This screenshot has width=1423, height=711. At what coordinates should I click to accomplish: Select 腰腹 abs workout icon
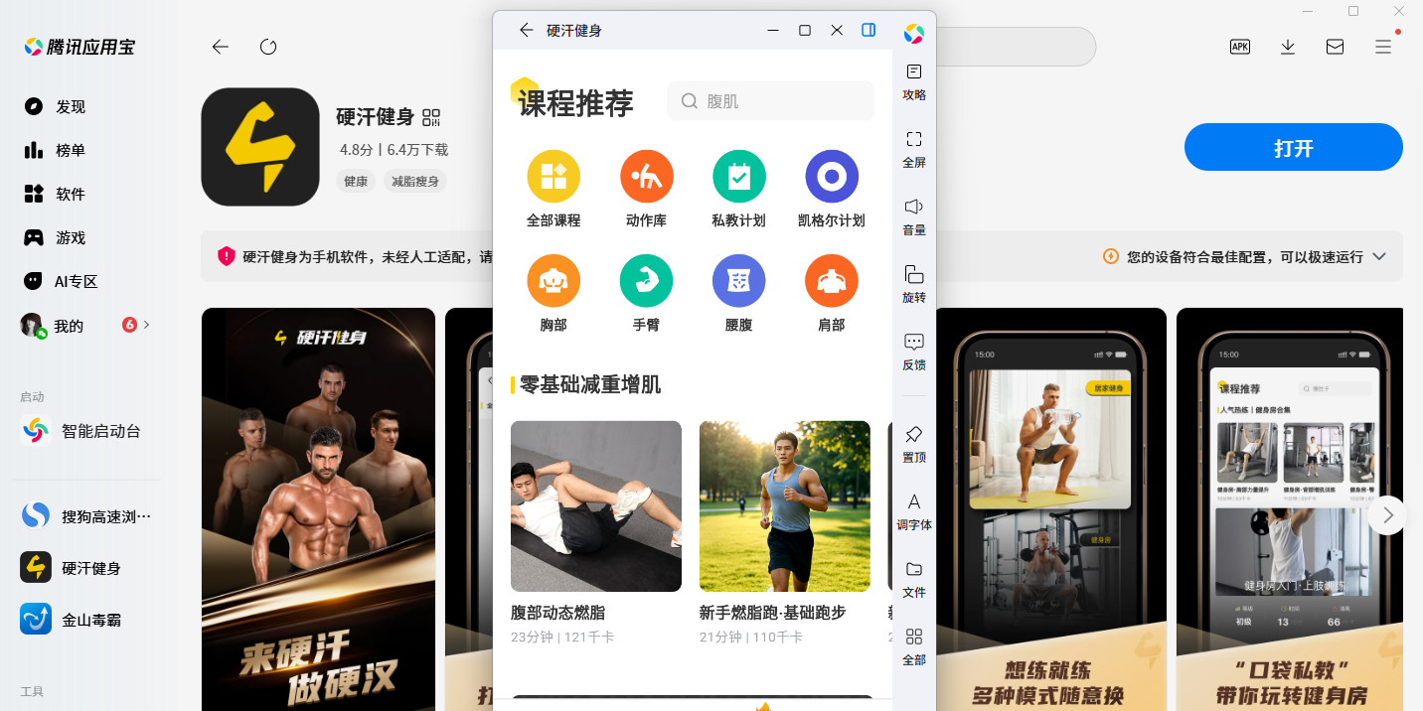(738, 281)
